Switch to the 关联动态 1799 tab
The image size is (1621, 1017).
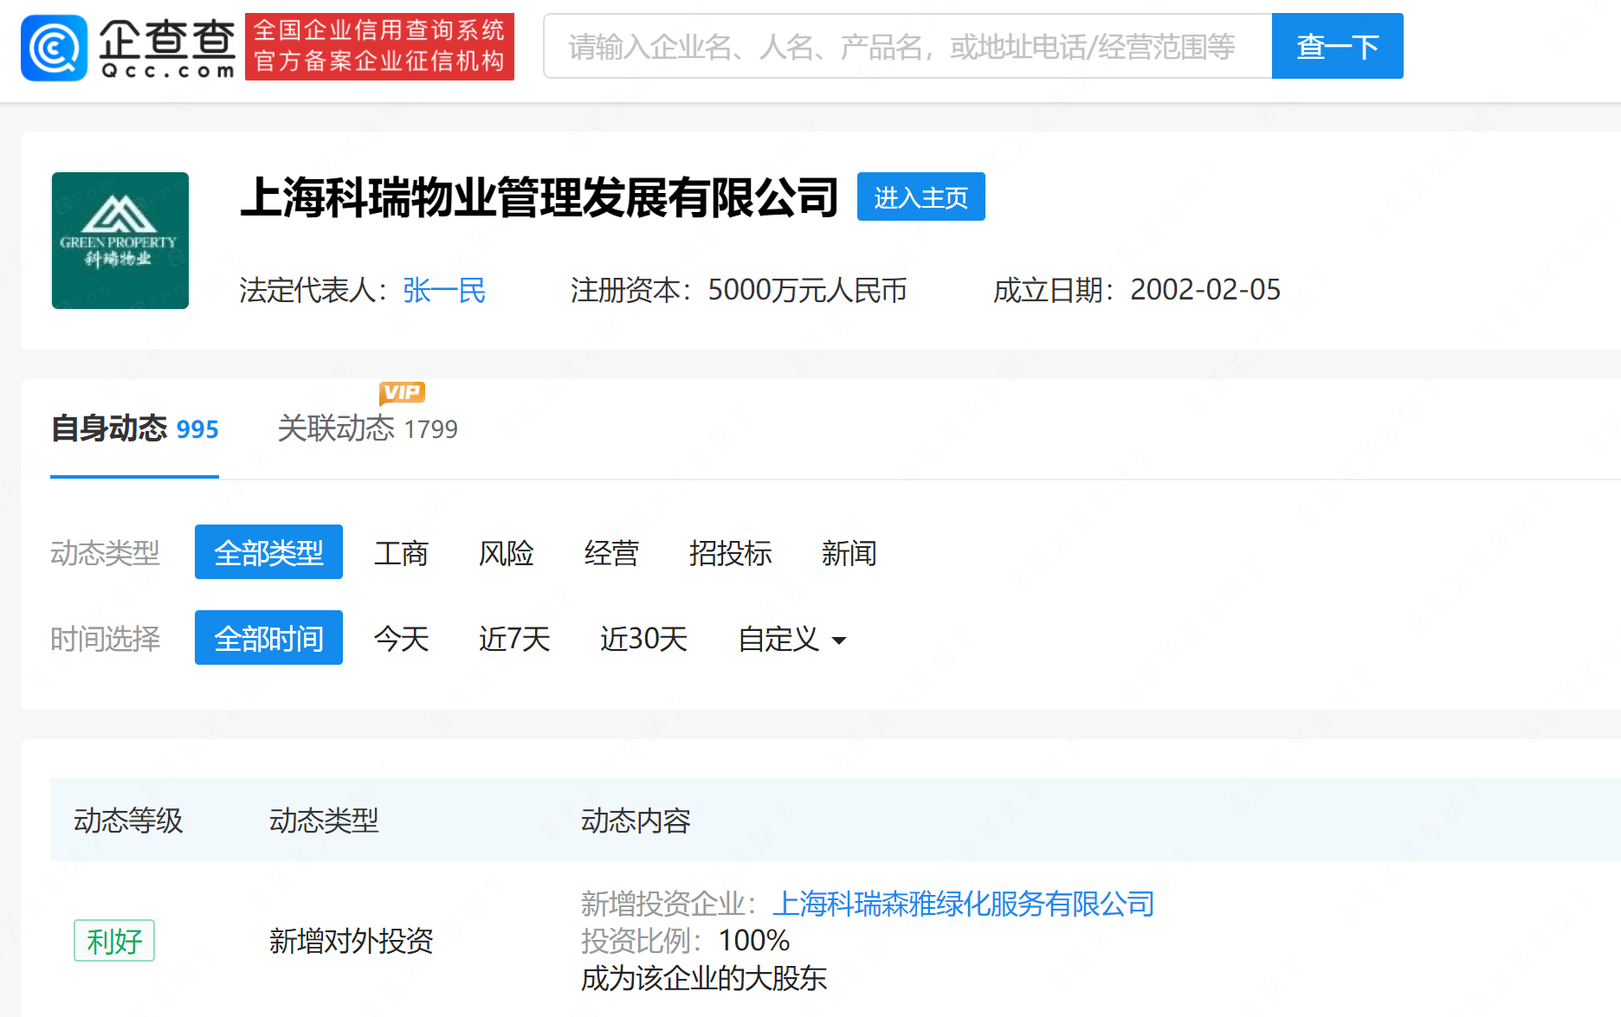point(367,428)
